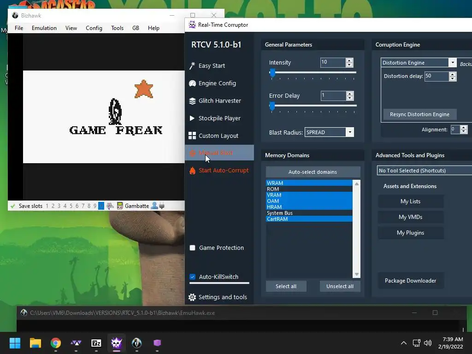This screenshot has height=354, width=472.
Task: Open Bizhawk Tools menu
Action: [x=117, y=28]
